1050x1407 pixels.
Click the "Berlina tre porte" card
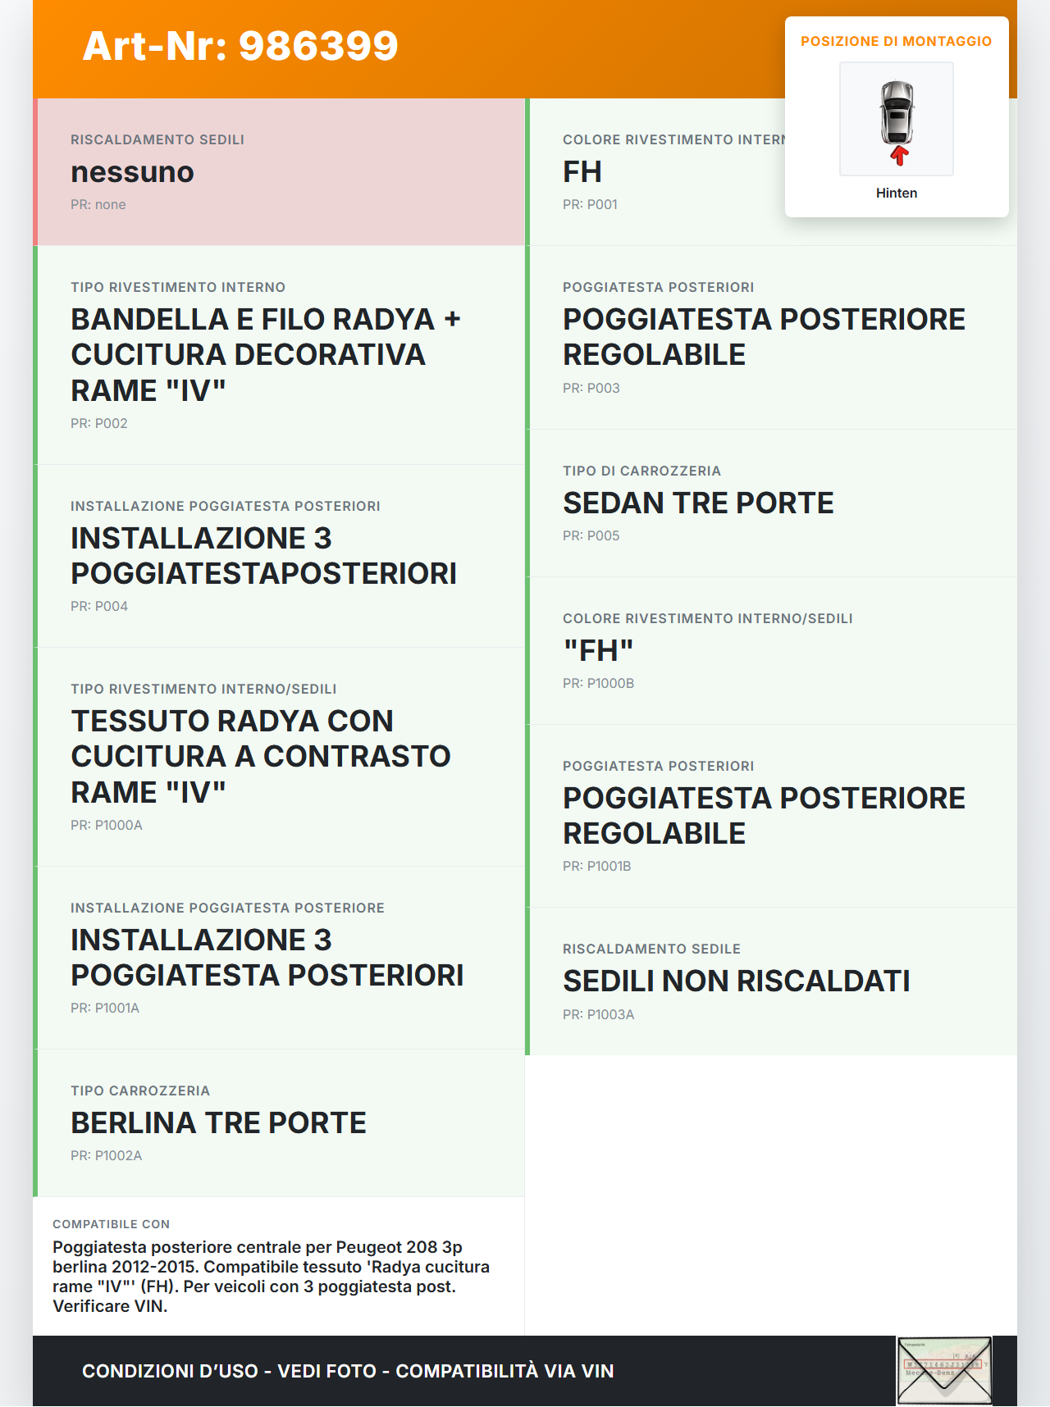click(279, 1122)
